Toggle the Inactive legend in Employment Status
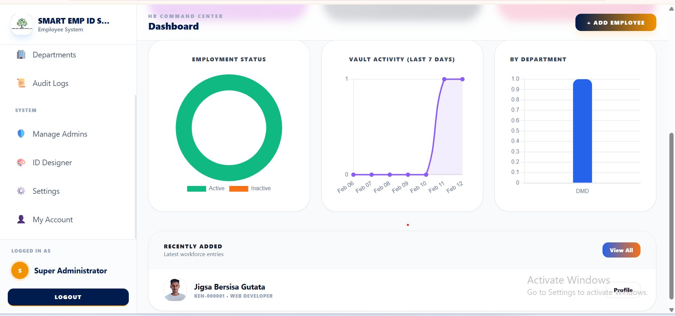The width and height of the screenshot is (675, 316). [250, 188]
